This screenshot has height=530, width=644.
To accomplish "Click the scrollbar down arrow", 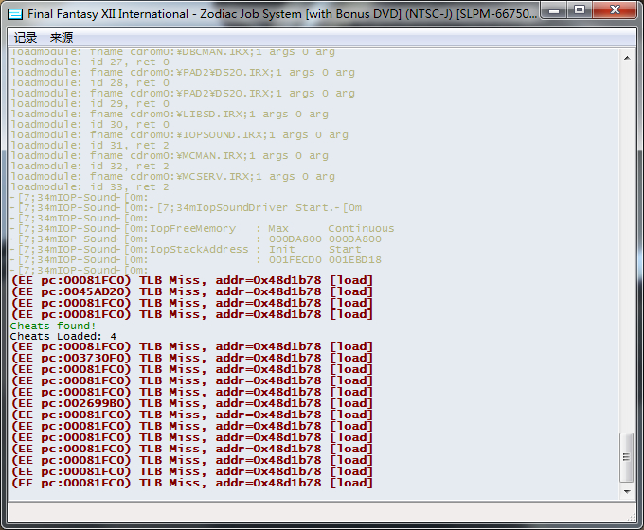I will click(627, 491).
